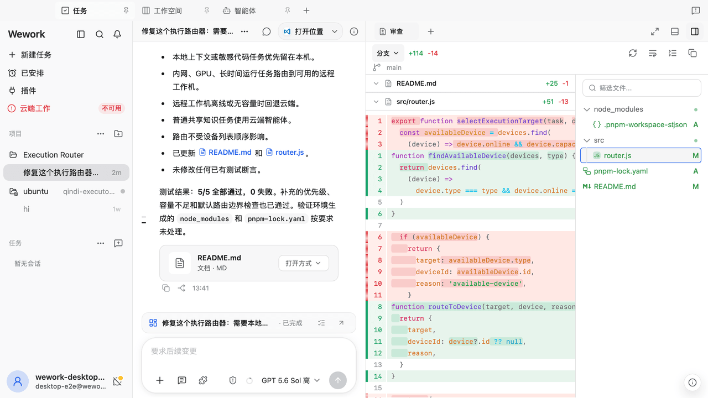Image resolution: width=708 pixels, height=398 pixels.
Task: Open the 打开方式 dropdown on README.md card
Action: click(x=304, y=263)
